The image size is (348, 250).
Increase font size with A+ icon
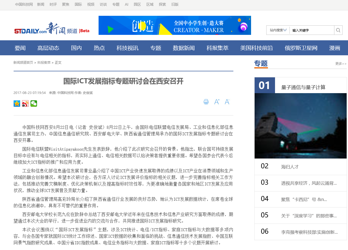tap(217, 102)
